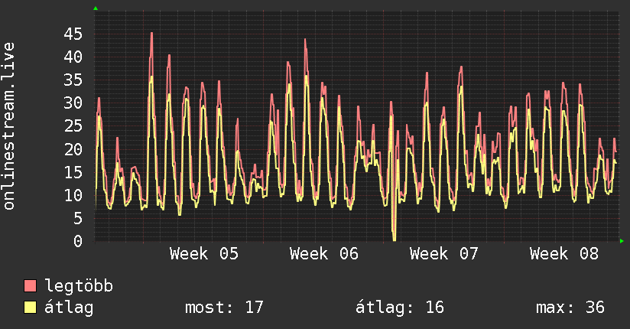Click the green arrow ending the x-axis
Screen dimensions: 630x329
[x=622, y=241]
